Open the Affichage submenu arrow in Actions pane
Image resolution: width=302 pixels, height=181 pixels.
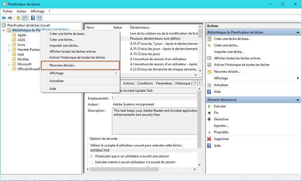(x=298, y=78)
